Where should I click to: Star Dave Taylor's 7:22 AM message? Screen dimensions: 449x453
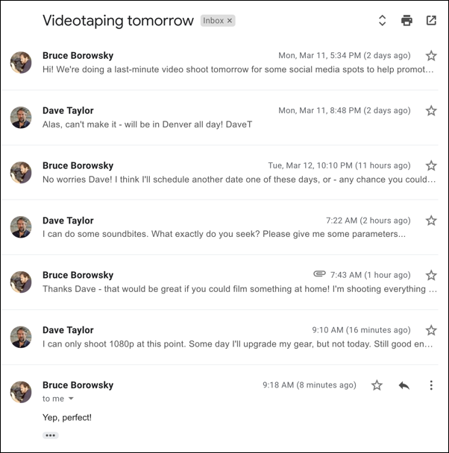(x=431, y=221)
